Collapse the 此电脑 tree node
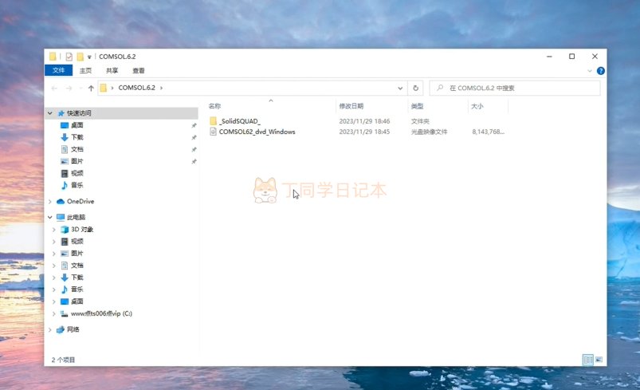This screenshot has width=640, height=390. coord(49,217)
